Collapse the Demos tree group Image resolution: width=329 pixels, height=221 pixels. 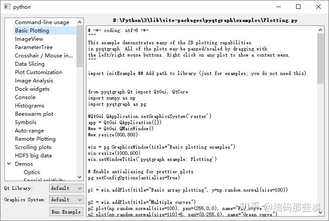tap(9, 164)
